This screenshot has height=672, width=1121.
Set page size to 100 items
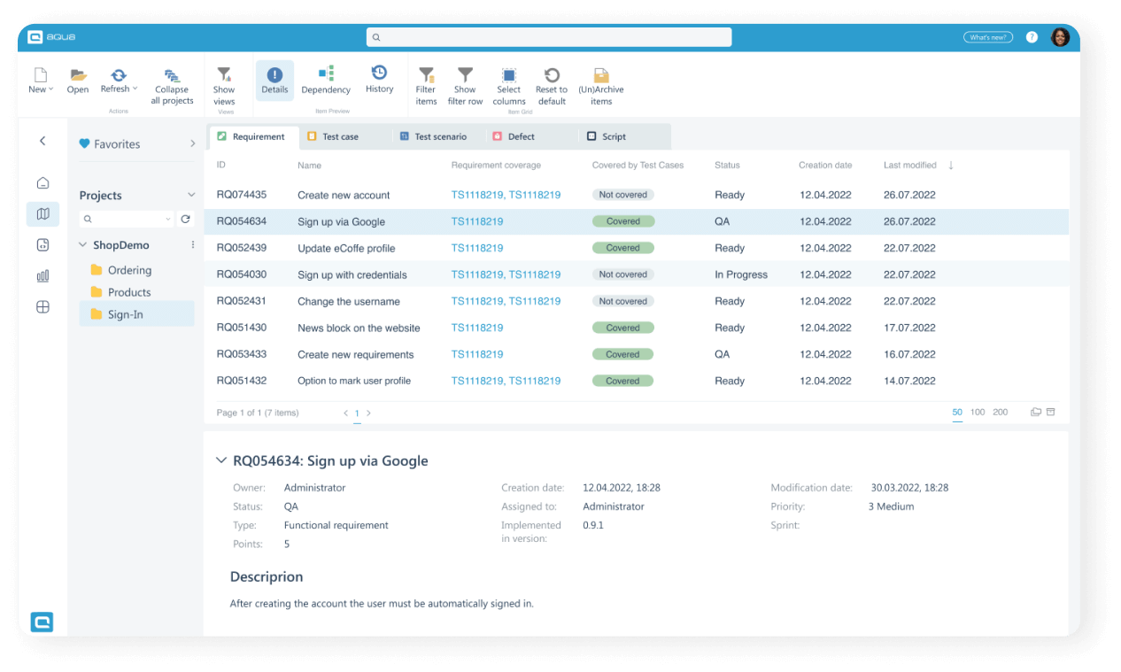coord(977,413)
